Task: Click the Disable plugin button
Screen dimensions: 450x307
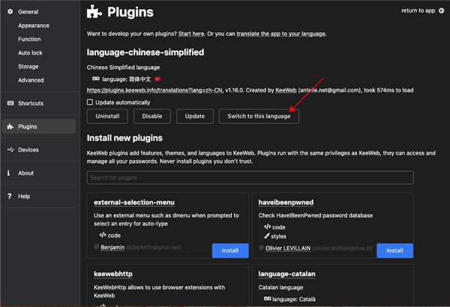Action: (152, 116)
